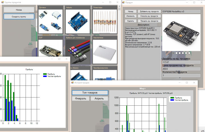The image size is (205, 132).
Task: Click Списать ед. продукта button
Action: coord(149,16)
